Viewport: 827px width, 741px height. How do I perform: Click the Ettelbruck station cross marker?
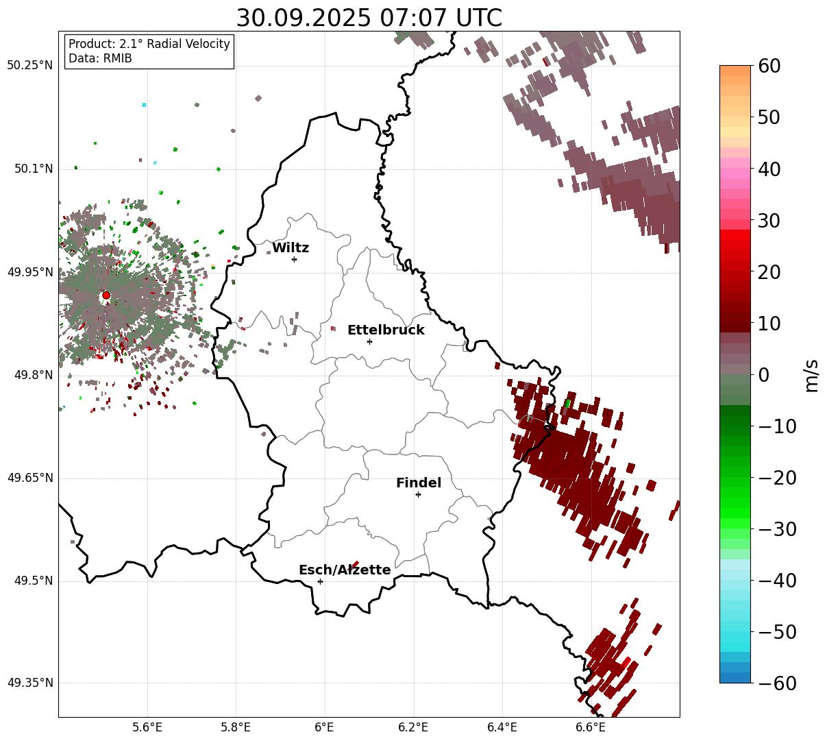pyautogui.click(x=369, y=341)
